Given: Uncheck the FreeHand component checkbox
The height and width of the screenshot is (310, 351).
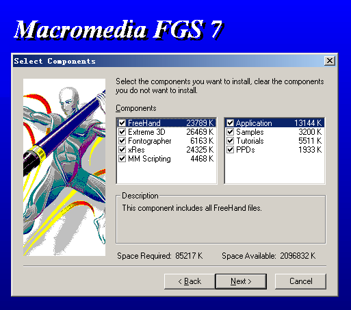Looking at the screenshot, I should tap(122, 123).
